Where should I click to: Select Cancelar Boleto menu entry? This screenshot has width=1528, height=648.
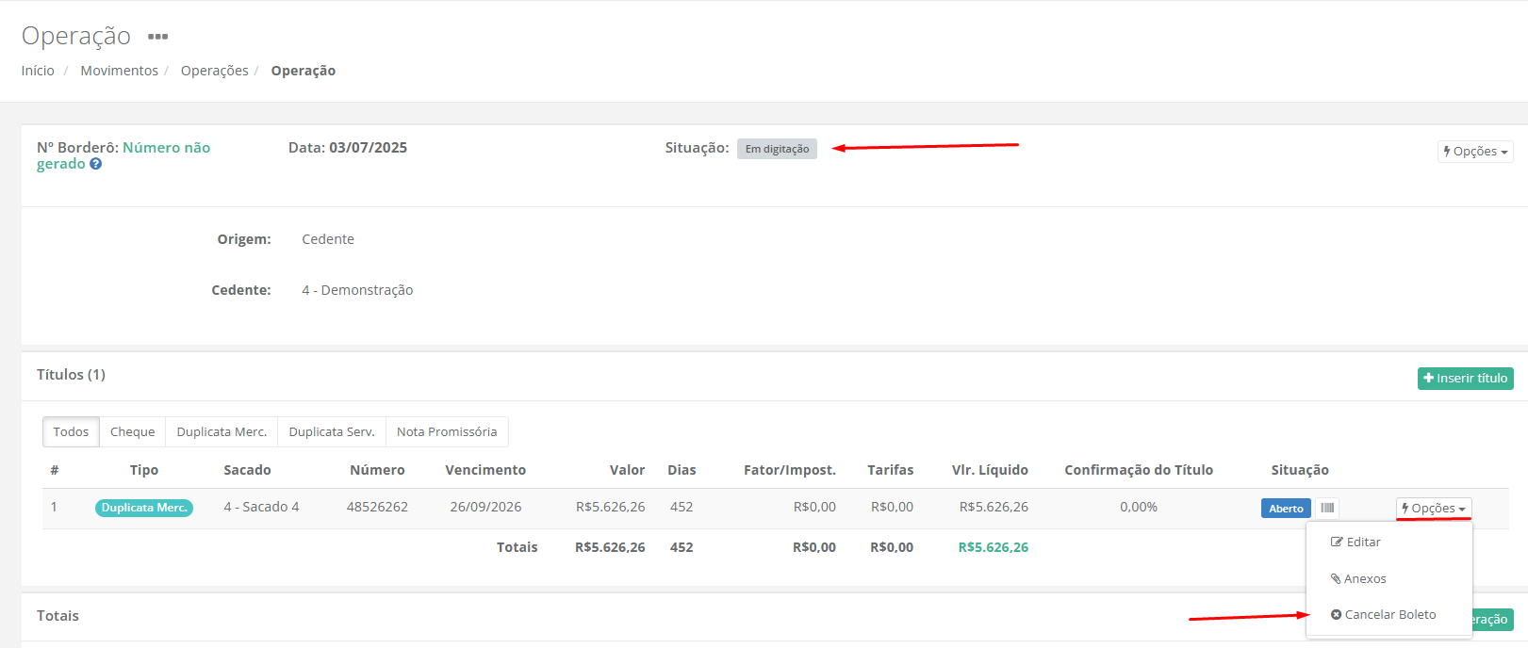coord(1383,615)
